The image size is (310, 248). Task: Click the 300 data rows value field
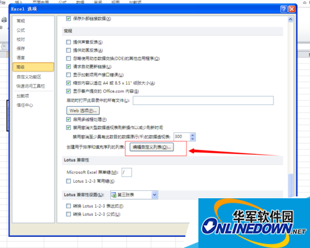click(182, 137)
